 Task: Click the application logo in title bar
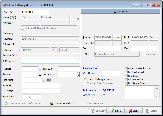[5, 5]
